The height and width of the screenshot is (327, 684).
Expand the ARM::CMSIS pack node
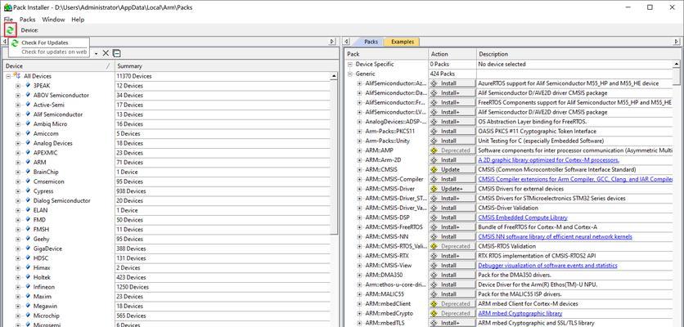[359, 169]
